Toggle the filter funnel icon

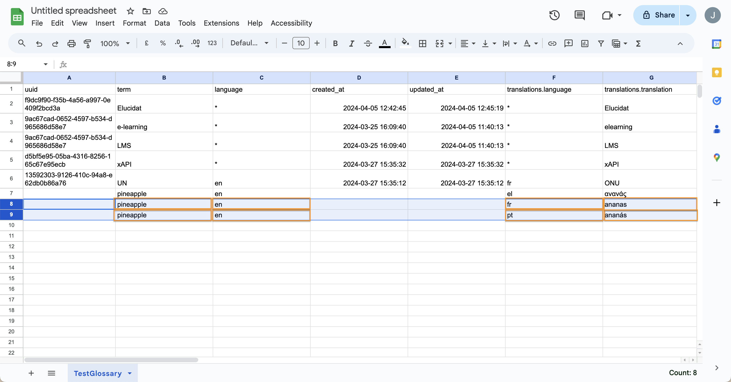click(601, 43)
